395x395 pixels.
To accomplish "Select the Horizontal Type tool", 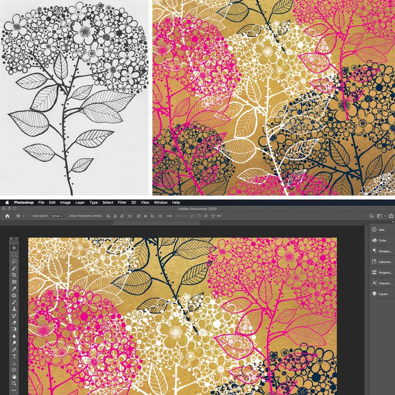I will [14, 357].
